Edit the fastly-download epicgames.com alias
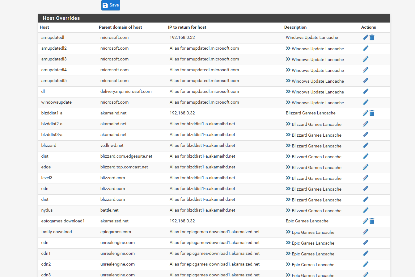This screenshot has height=277, width=415. 366,232
